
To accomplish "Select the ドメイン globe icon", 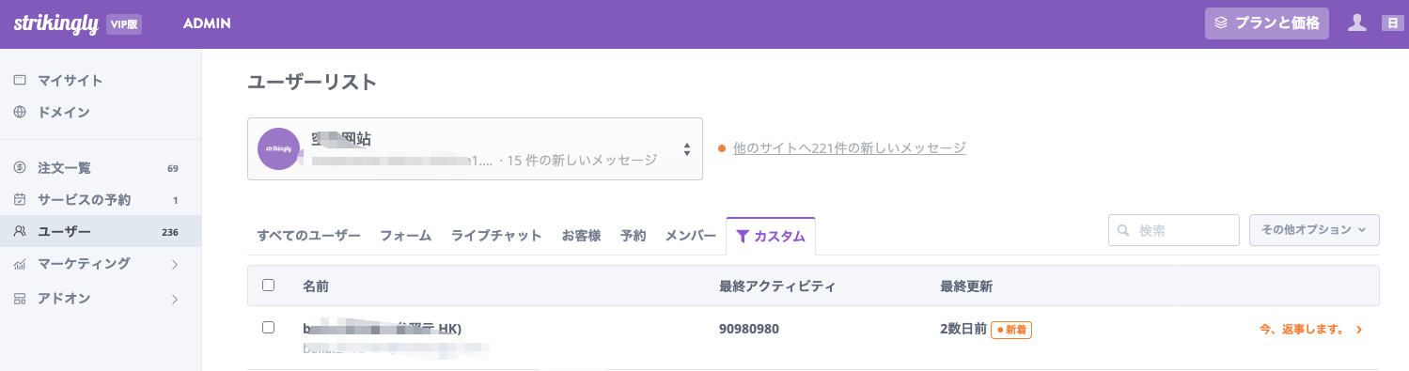I will [20, 112].
